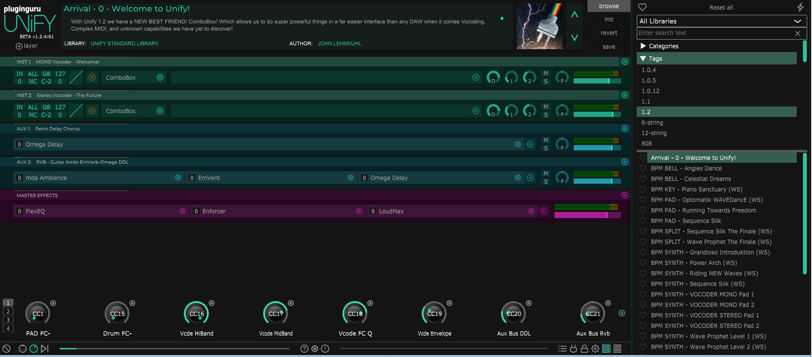Screen dimensions: 812x357
Task: Click the Enter search text field
Action: point(715,33)
